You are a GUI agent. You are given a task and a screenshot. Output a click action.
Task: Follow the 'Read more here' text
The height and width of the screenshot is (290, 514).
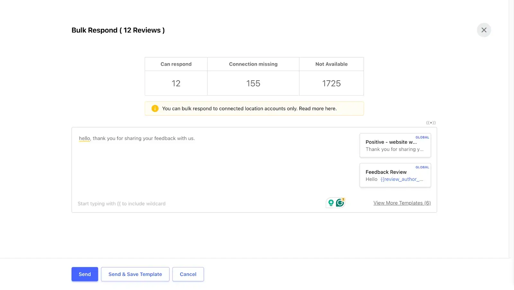point(318,109)
